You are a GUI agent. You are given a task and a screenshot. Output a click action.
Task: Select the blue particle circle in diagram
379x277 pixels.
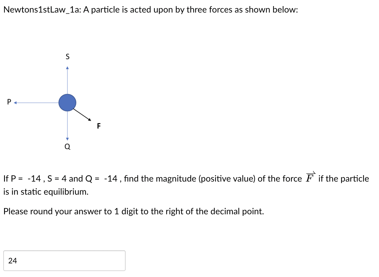67,103
